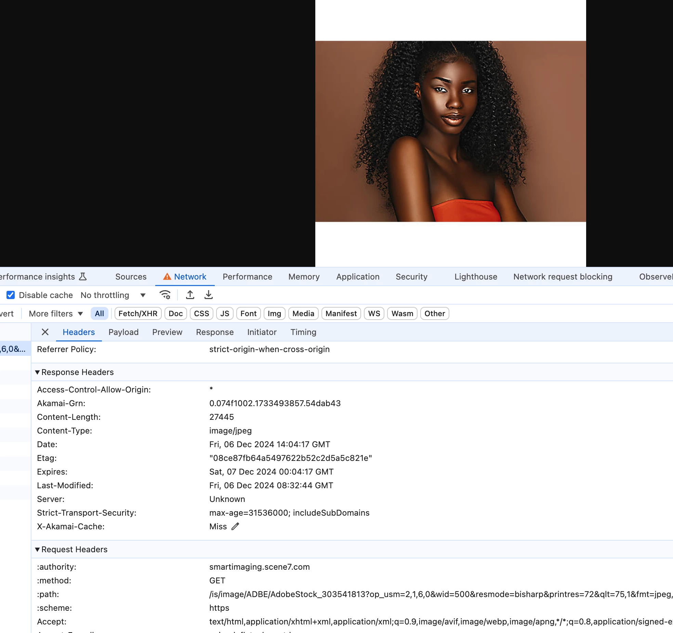Click the import HAR upload icon
Image resolution: width=673 pixels, height=633 pixels.
[x=190, y=295]
